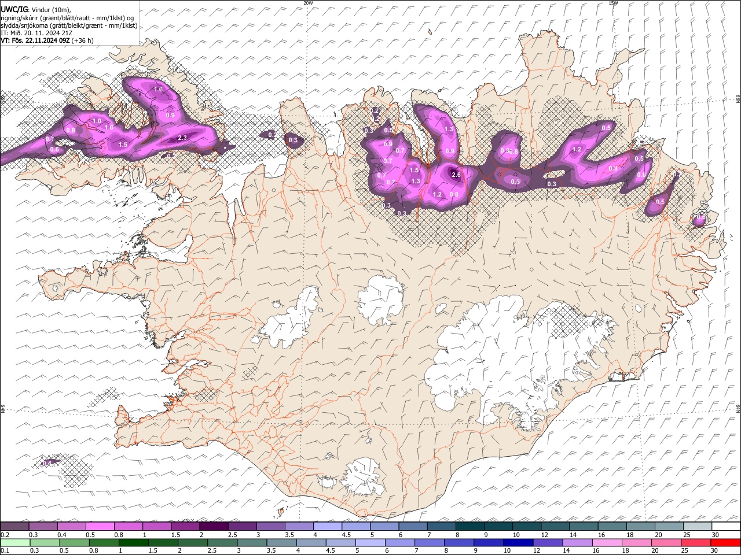This screenshot has width=741, height=555.
Task: Click the 2.3 precipitation value in the Westfjords
Action: pyautogui.click(x=182, y=138)
